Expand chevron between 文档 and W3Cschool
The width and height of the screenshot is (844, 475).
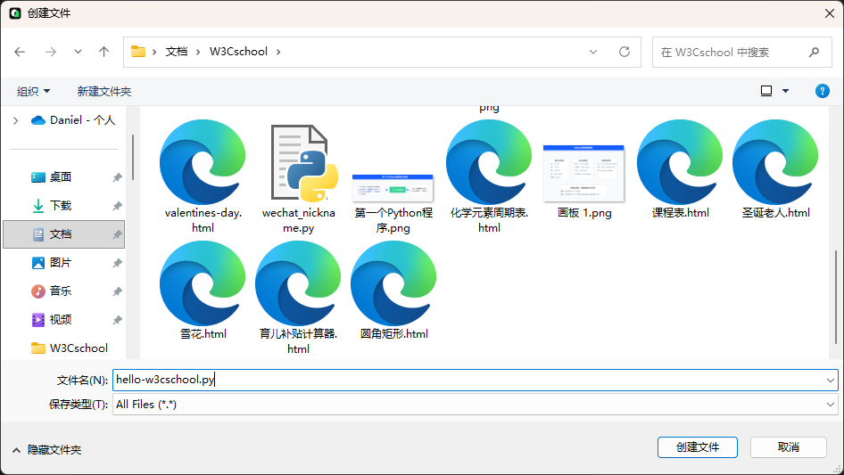[198, 52]
